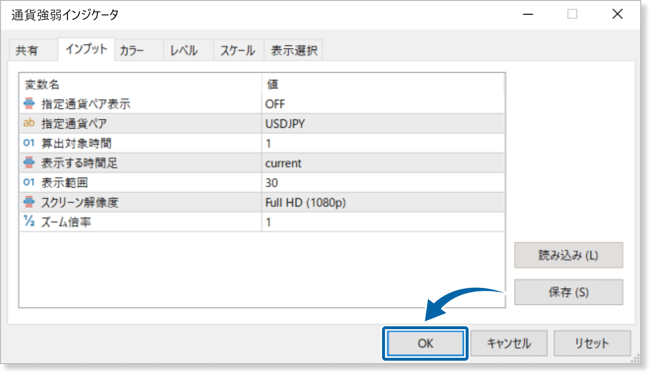Click the ½ icon beside ズーム倍率
Viewport: 651px width, 374px height.
point(29,222)
